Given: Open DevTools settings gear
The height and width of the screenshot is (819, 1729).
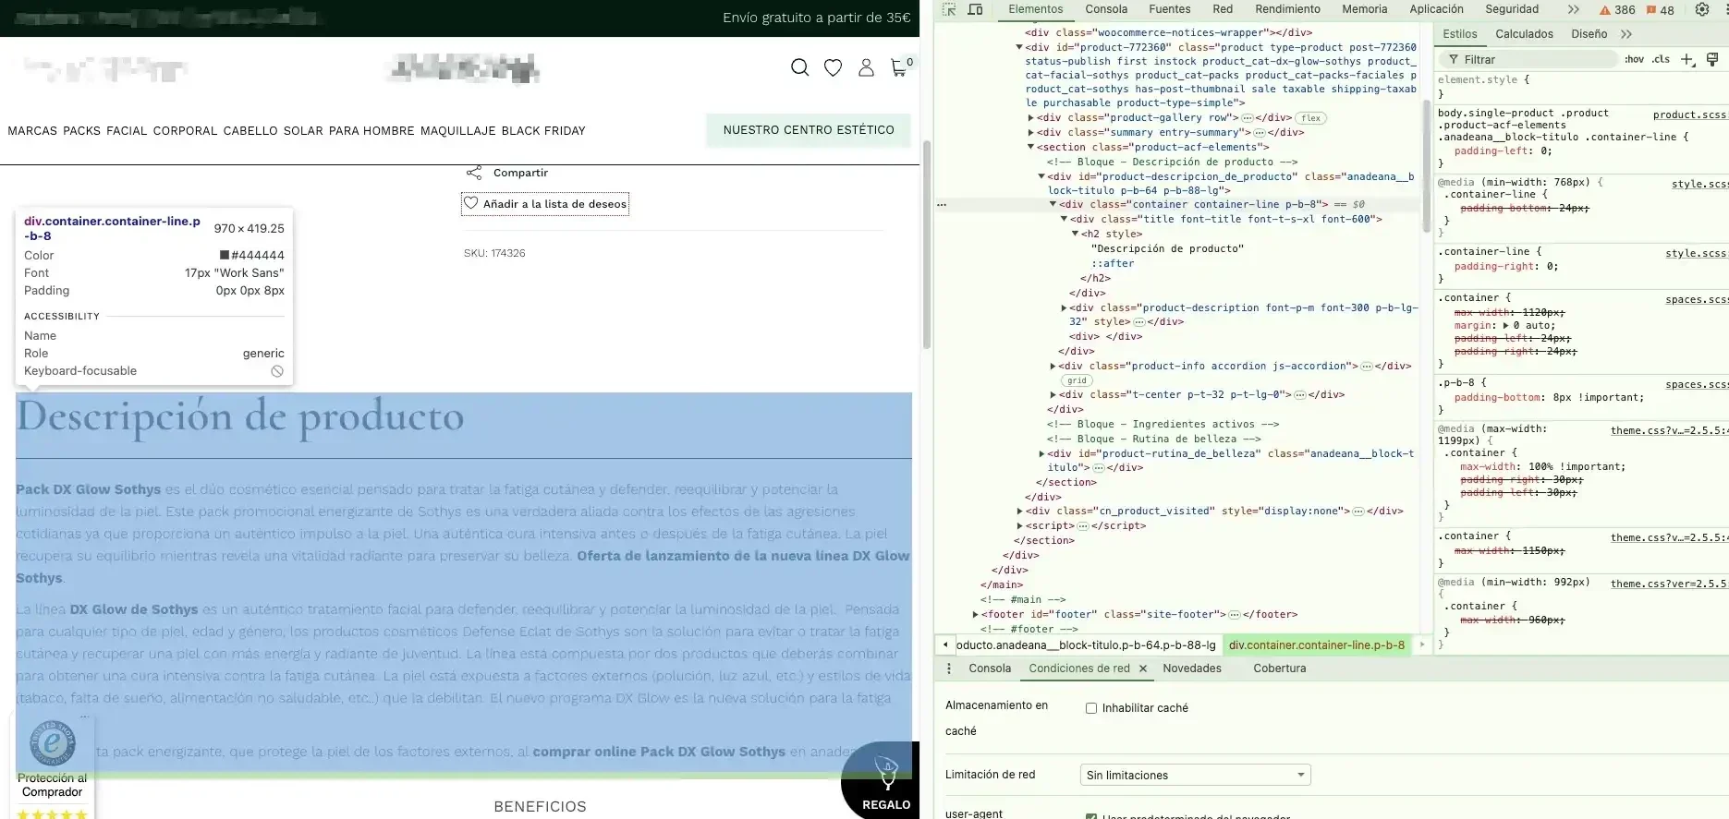Looking at the screenshot, I should [x=1702, y=9].
